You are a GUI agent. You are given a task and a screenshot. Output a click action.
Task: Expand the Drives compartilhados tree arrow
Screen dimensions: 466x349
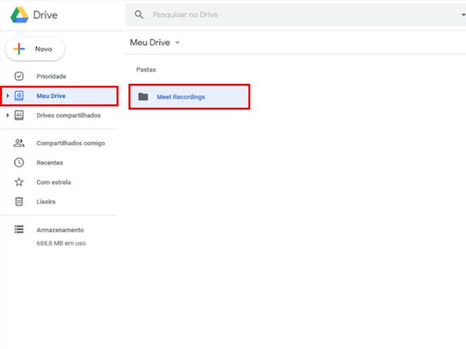[8, 115]
